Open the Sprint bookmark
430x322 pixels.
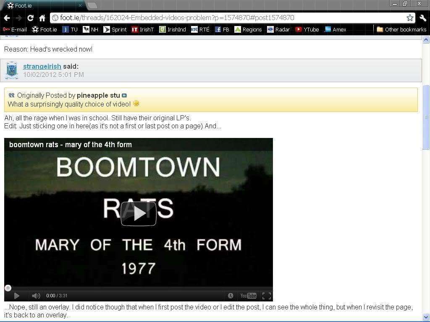[x=115, y=29]
